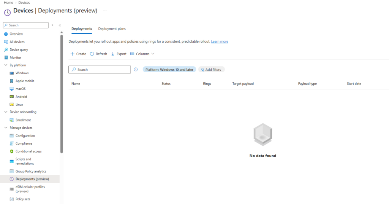Click the Configuration icon

[x=12, y=135]
